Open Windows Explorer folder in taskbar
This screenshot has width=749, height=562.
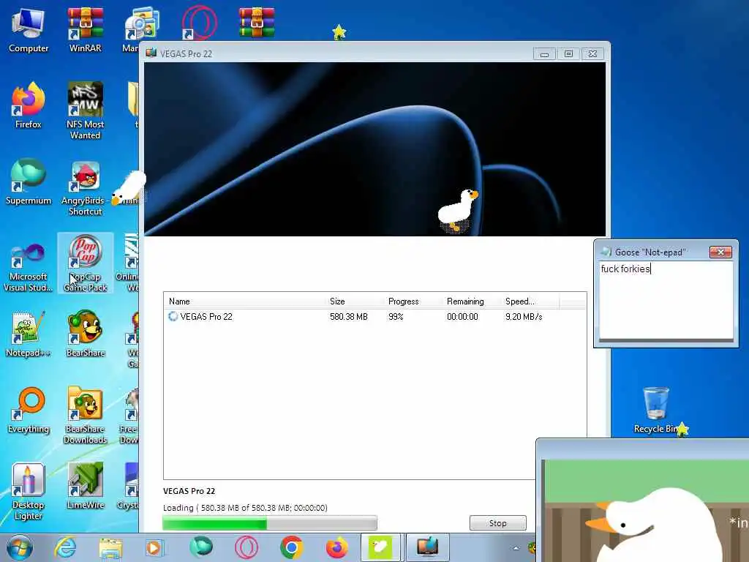pyautogui.click(x=110, y=547)
